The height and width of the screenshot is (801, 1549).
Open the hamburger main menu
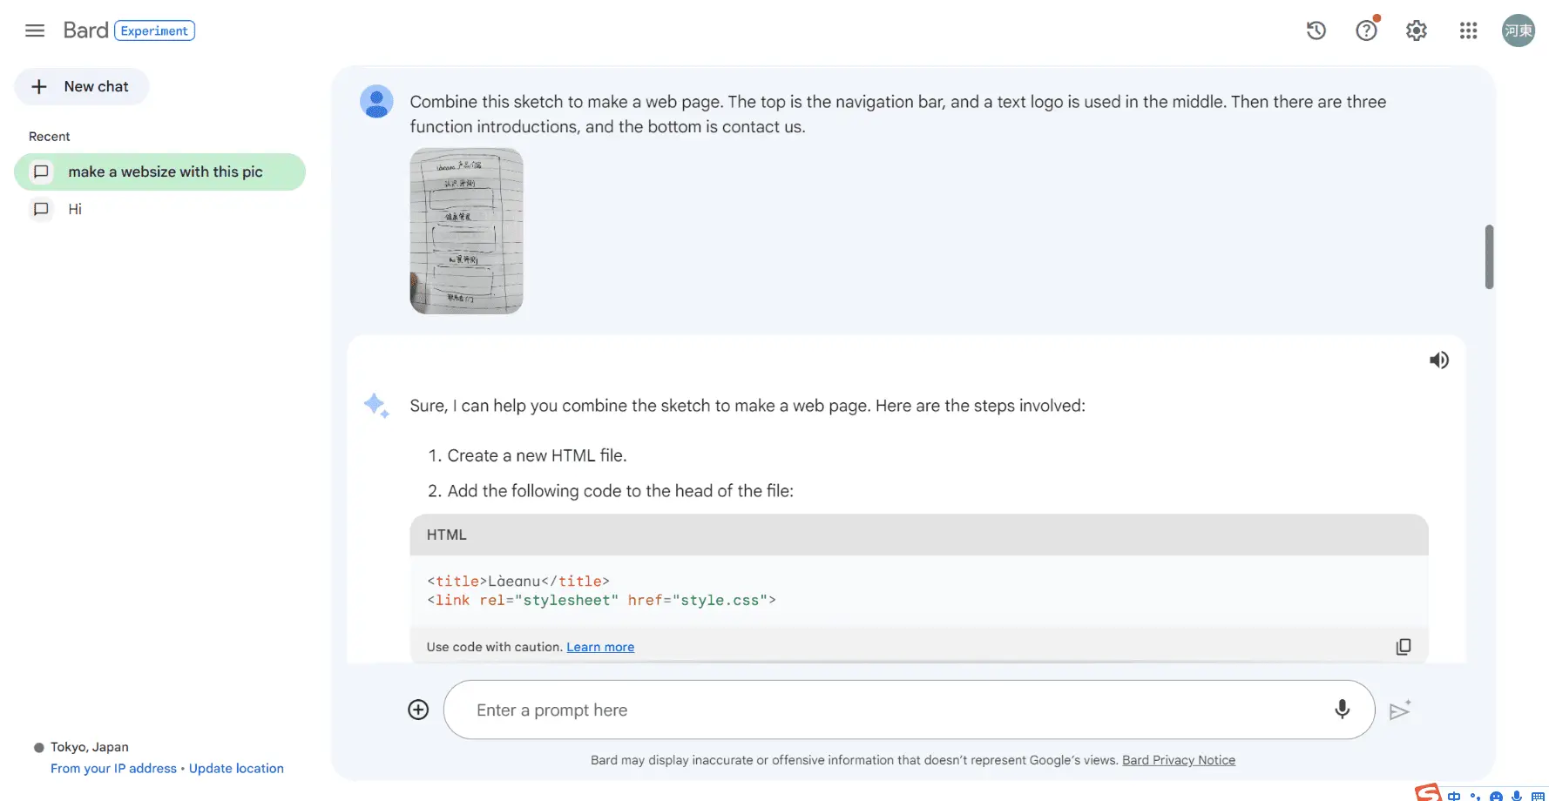click(35, 30)
